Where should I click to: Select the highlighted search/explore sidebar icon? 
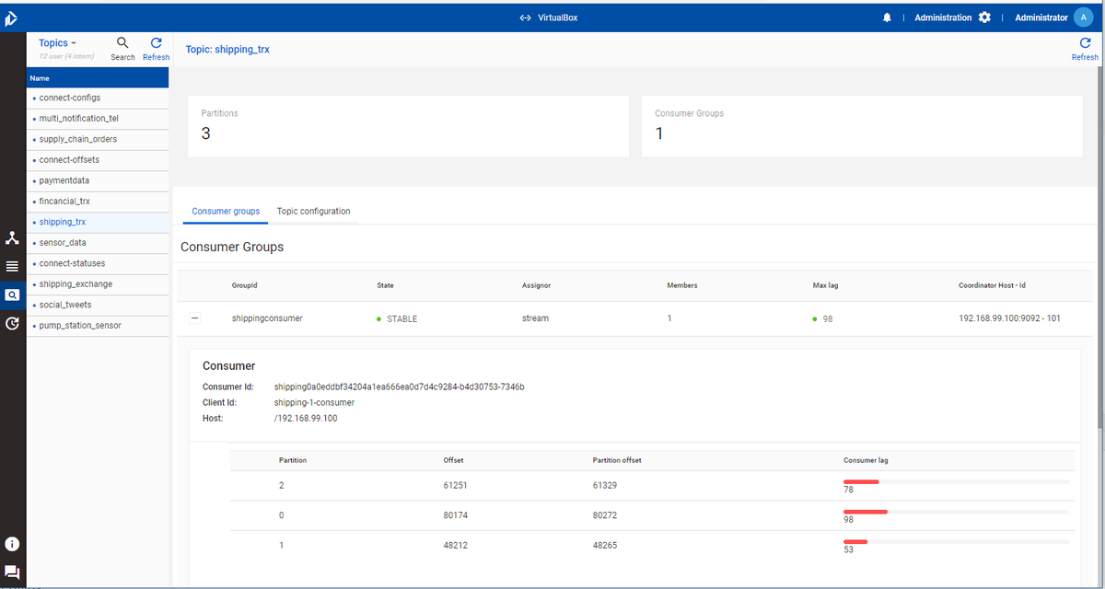12,295
